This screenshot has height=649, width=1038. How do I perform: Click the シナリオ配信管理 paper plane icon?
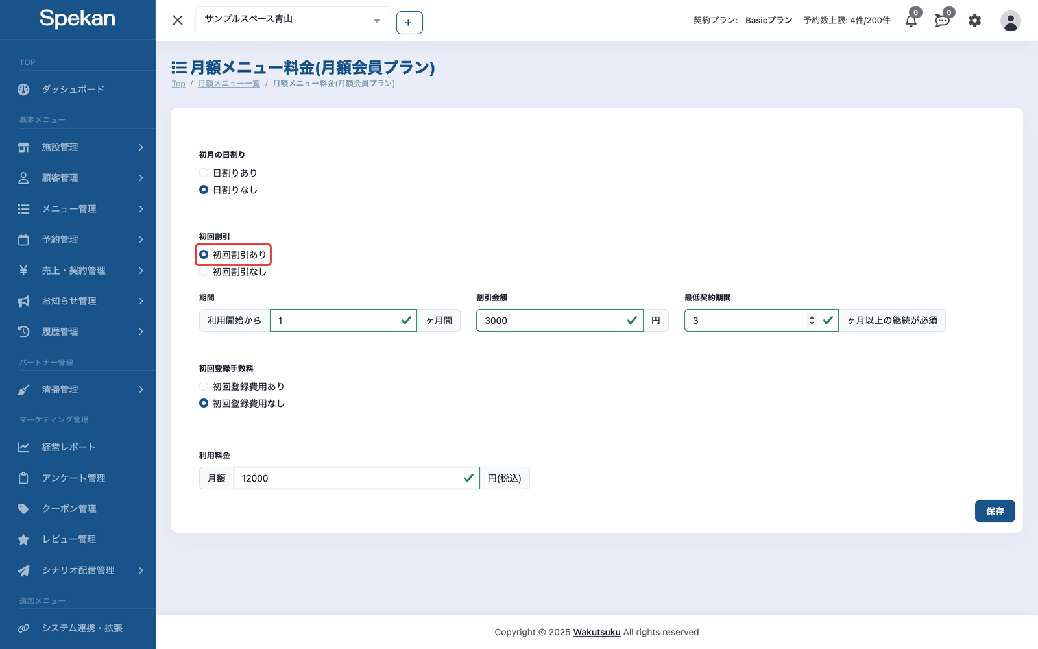tap(23, 570)
